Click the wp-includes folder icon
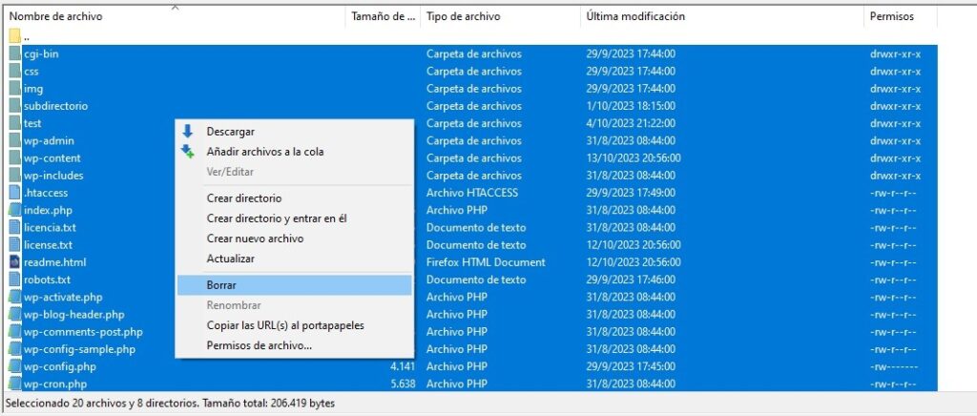Viewport: 977px width, 416px height. (x=15, y=176)
